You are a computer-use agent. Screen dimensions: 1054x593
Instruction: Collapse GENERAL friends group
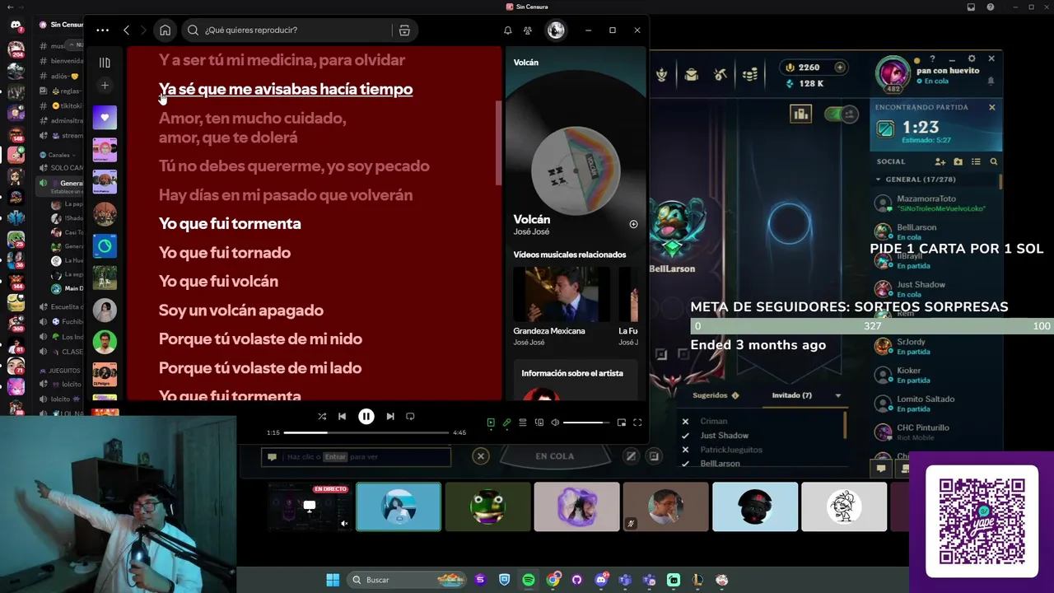[x=879, y=180]
